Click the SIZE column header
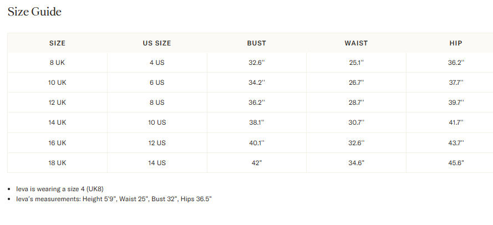The image size is (493, 225). 57,43
